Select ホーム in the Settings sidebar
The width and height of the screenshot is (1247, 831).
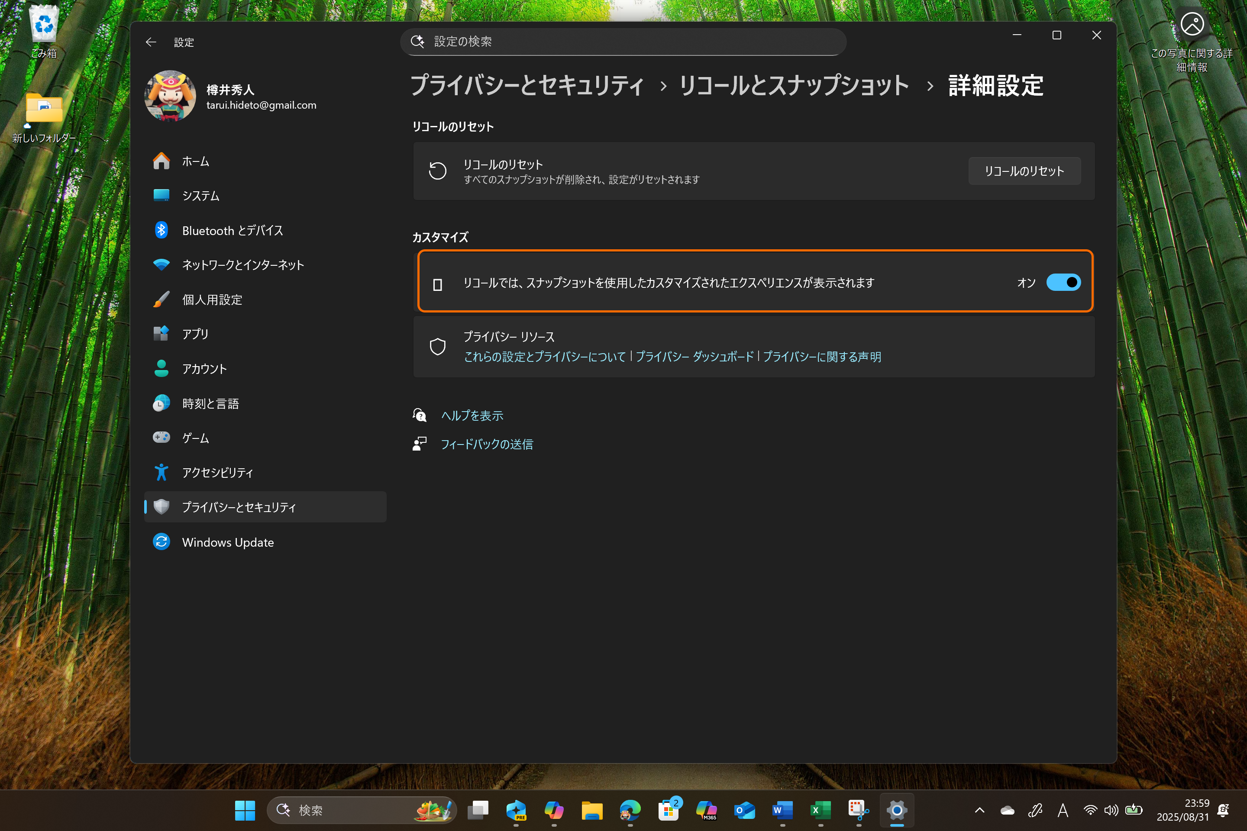click(195, 161)
